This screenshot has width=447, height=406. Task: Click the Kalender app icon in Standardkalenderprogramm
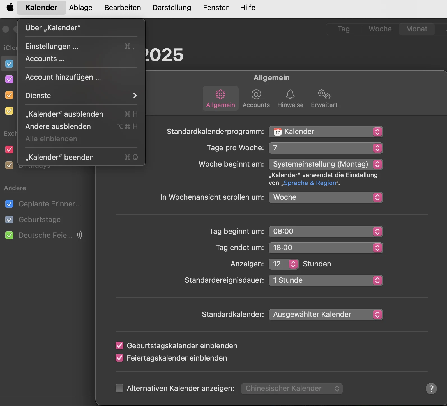coord(277,132)
